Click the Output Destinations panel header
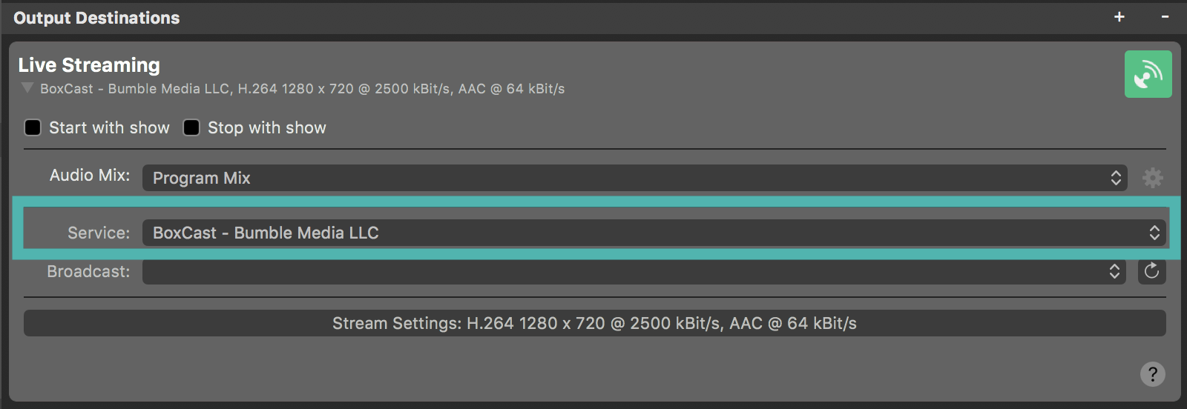Image resolution: width=1187 pixels, height=409 pixels. pos(96,18)
